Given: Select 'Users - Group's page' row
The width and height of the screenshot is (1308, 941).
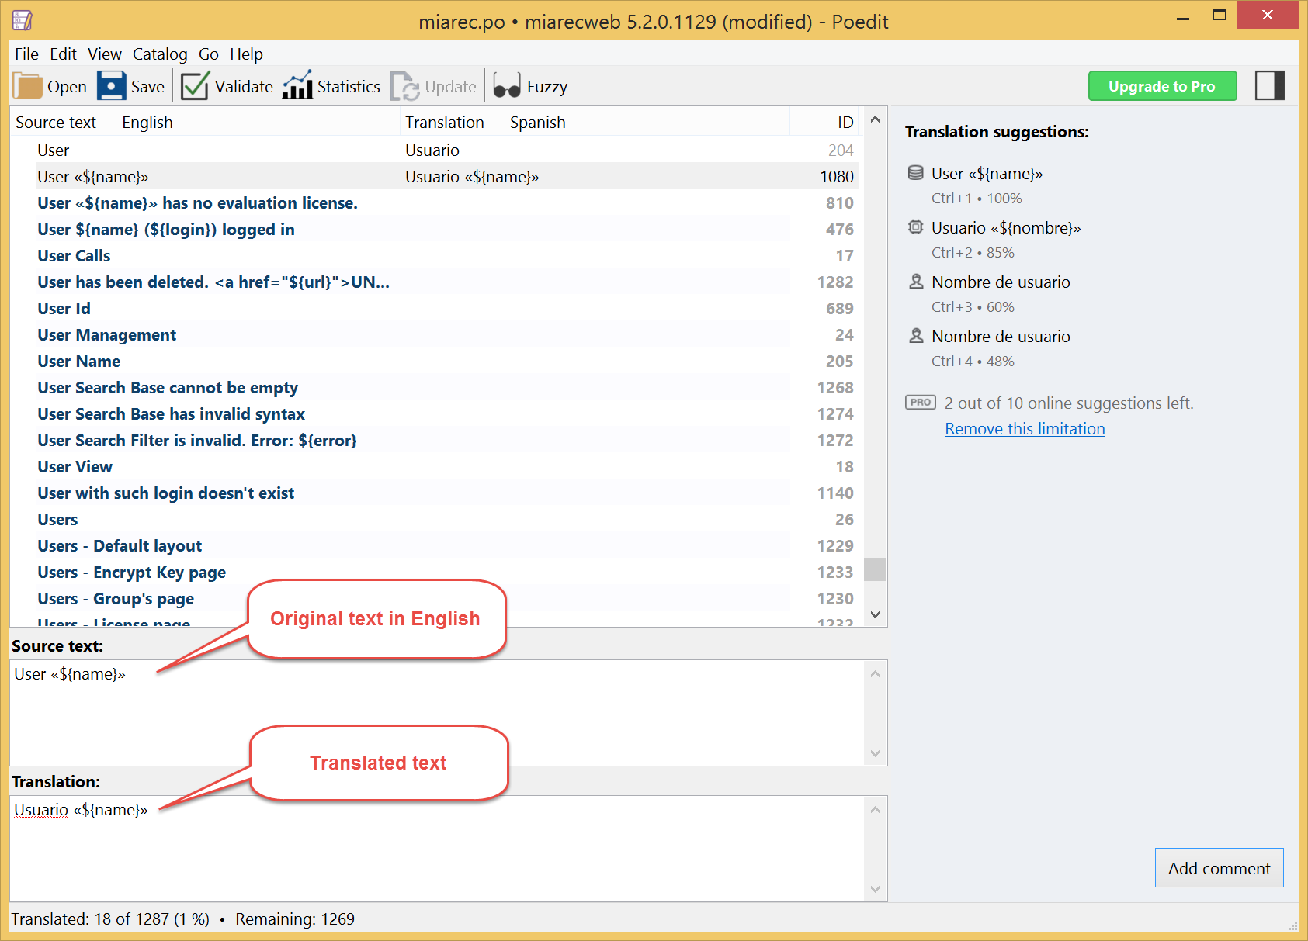Looking at the screenshot, I should (x=435, y=598).
